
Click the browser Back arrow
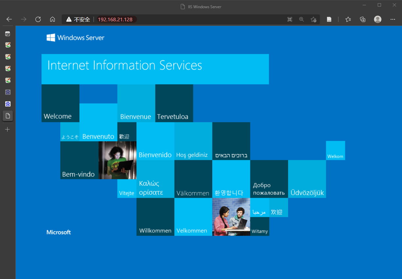click(9, 19)
